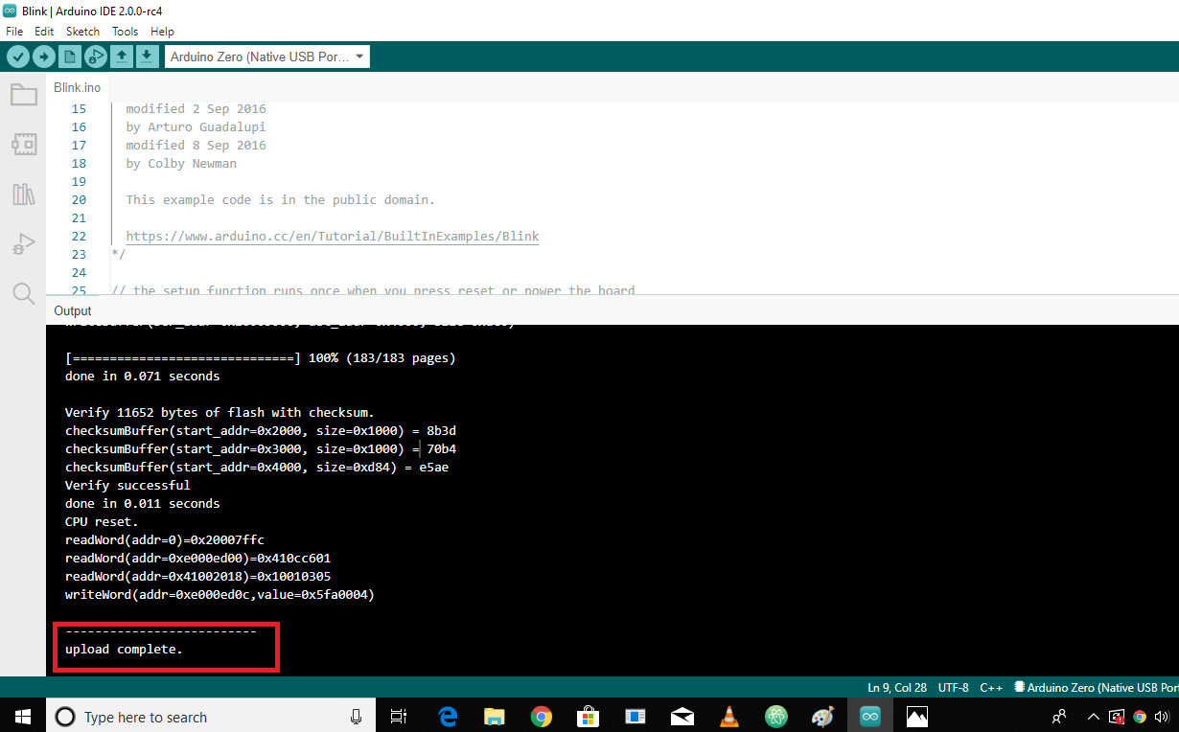Open the Boards Manager sidebar icon

coord(23,145)
